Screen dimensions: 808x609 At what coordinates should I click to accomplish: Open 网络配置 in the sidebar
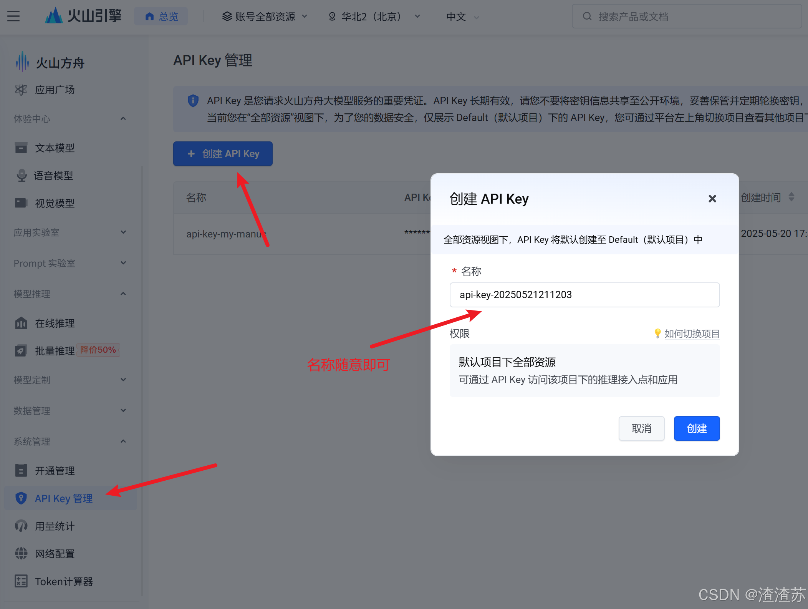pos(55,554)
